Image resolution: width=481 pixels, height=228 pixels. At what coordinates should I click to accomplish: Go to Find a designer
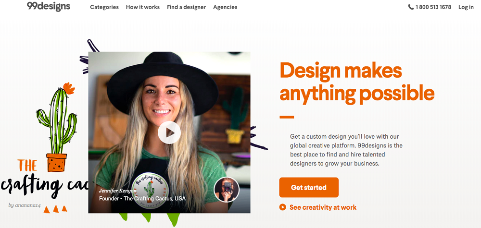tap(186, 7)
